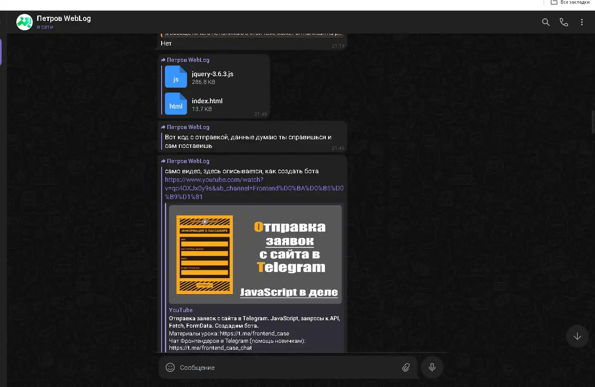Open the t.me/frontend_case_chat link

(x=210, y=348)
